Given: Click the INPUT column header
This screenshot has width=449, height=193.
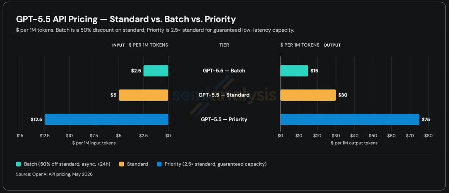Looking at the screenshot, I should point(118,45).
